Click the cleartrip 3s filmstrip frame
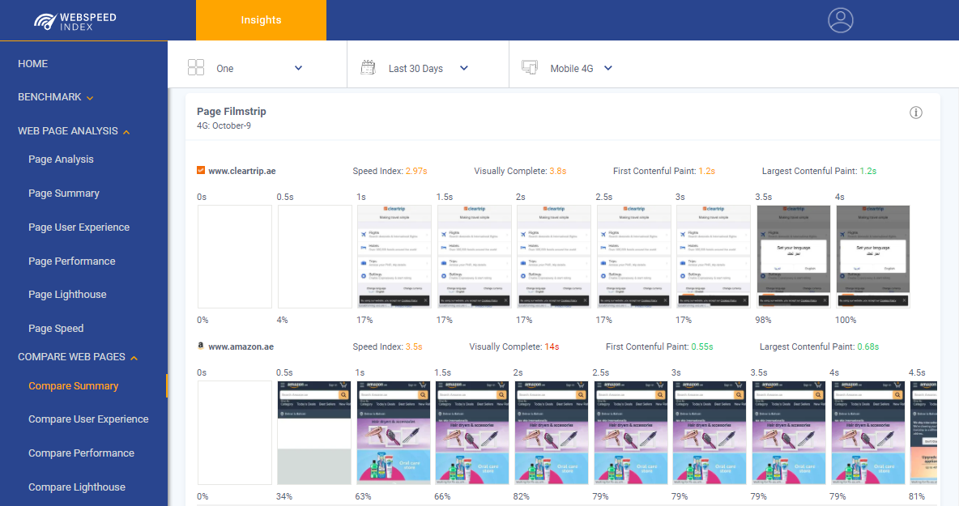 tap(713, 257)
